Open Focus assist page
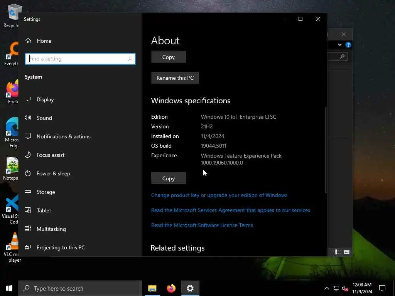This screenshot has height=296, width=395. coord(51,155)
